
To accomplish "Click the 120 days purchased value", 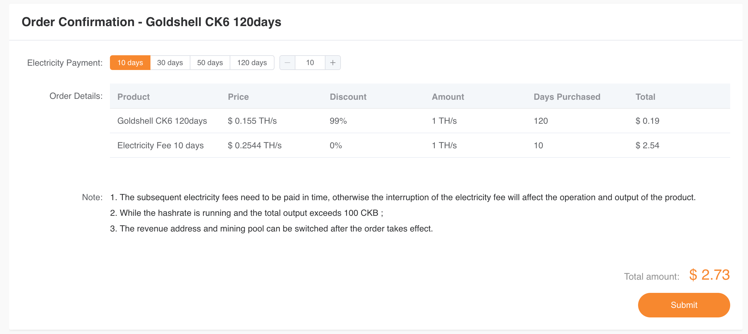I will tap(541, 121).
